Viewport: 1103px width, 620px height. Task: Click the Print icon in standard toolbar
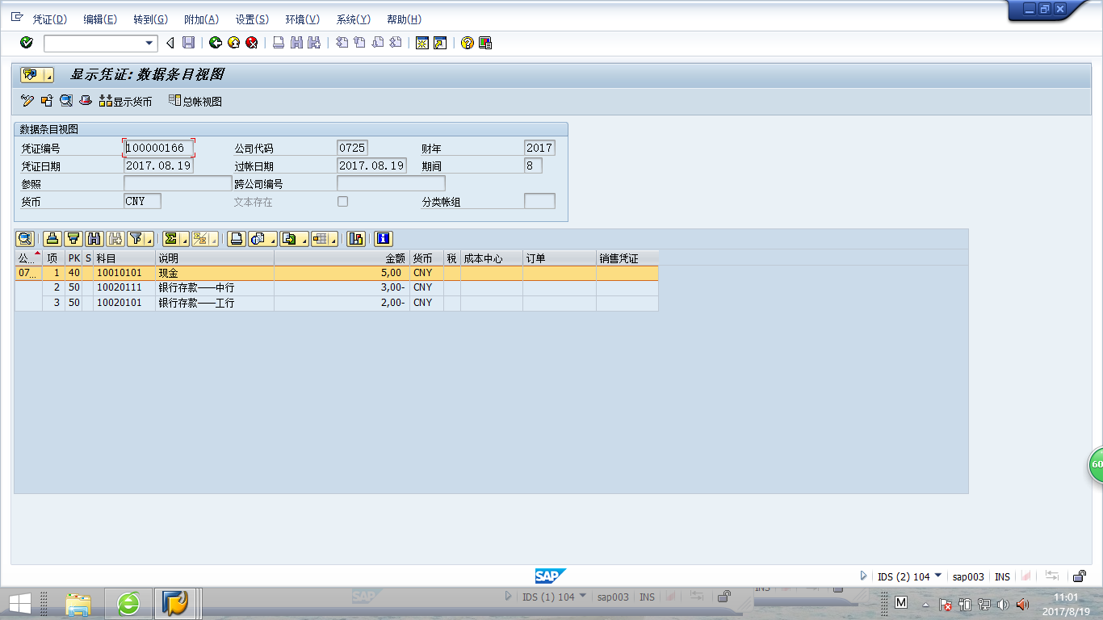(x=278, y=43)
